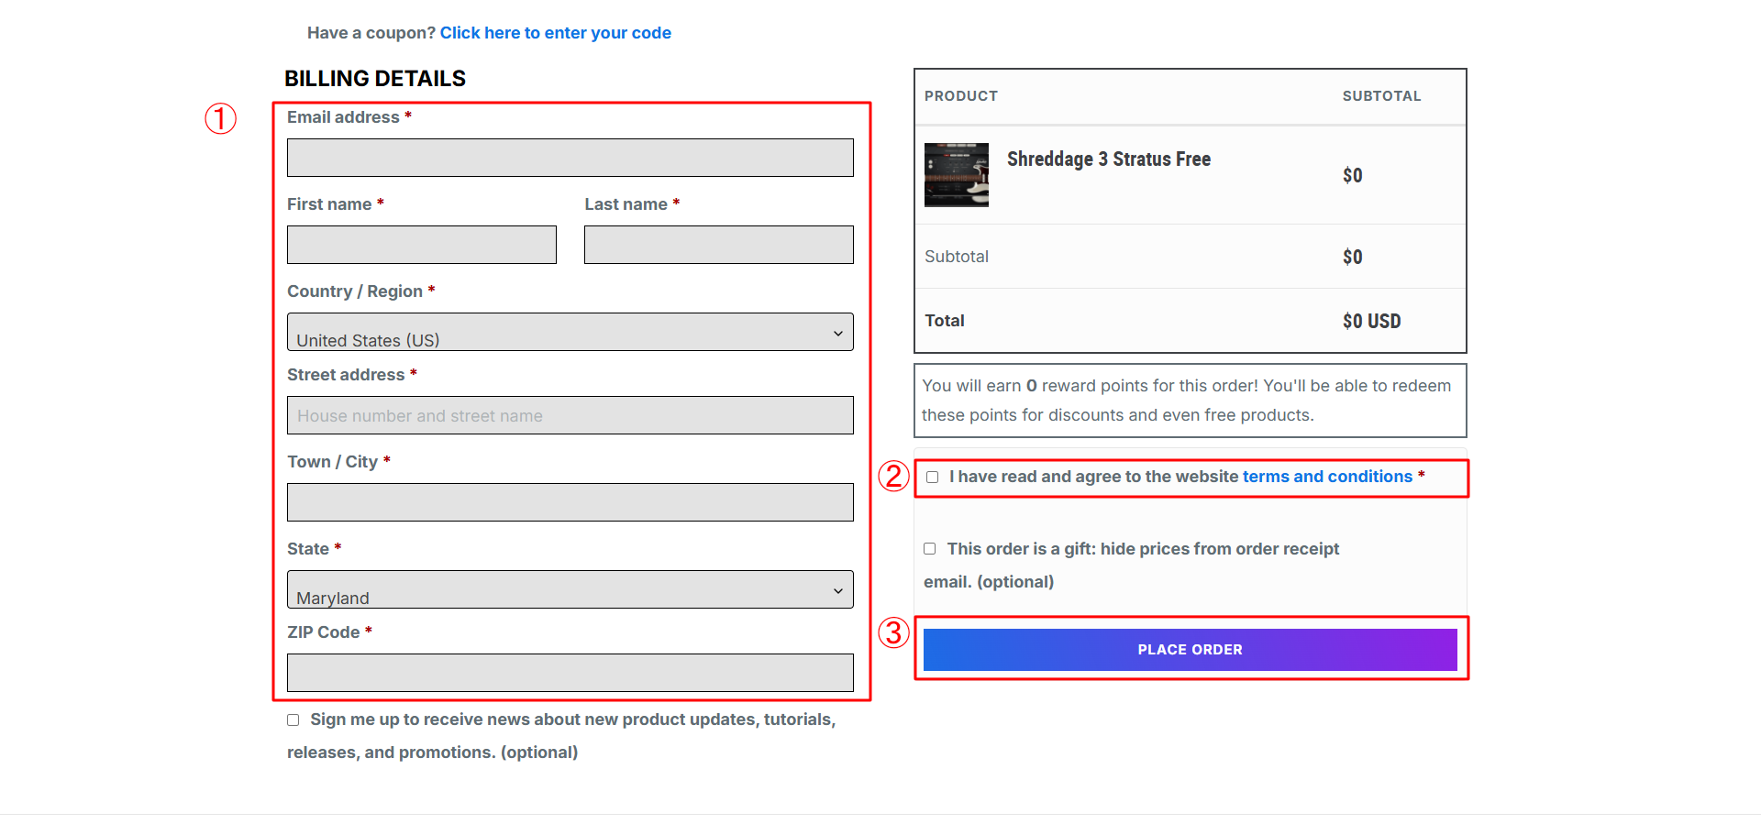Viewport: 1761px width, 835px height.
Task: Click the Billing Details heading
Action: pyautogui.click(x=375, y=79)
